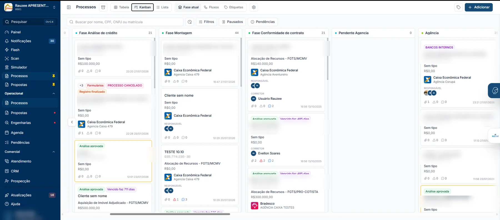500x220 pixels.
Task: Expand the +3 hidden tags on cancelled card
Action: pos(81,86)
